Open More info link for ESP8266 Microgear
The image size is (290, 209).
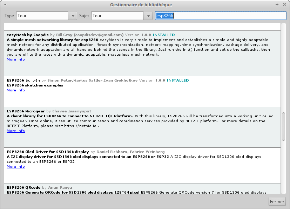coord(16,131)
